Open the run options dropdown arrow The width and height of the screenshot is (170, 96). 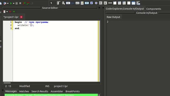pyautogui.click(x=14, y=3)
